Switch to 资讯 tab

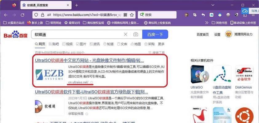pyautogui.click(x=95, y=44)
